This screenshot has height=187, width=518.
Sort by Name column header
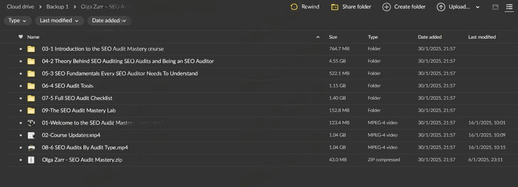pos(33,37)
